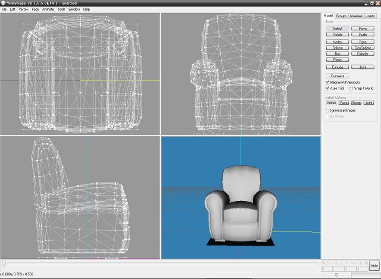Toggle Redraw All Viewports checkbox
Viewport: 381px width, 279px height.
click(328, 82)
